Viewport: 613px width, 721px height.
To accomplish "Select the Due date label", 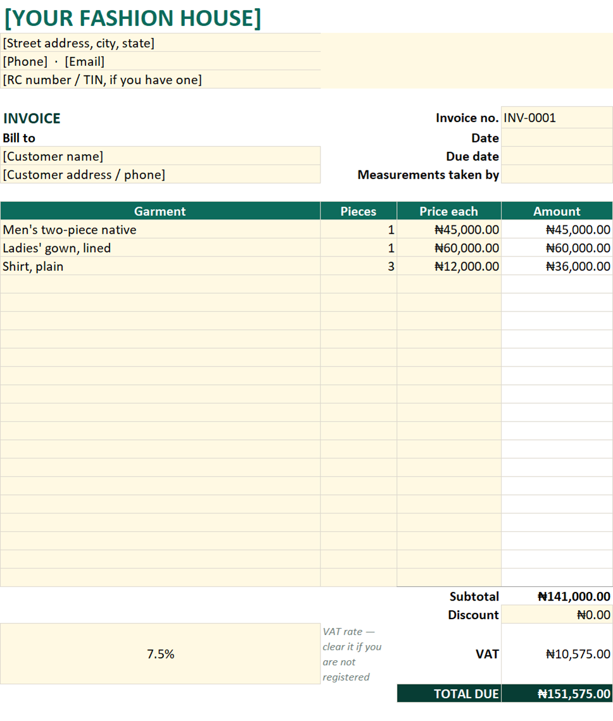I will coord(472,156).
